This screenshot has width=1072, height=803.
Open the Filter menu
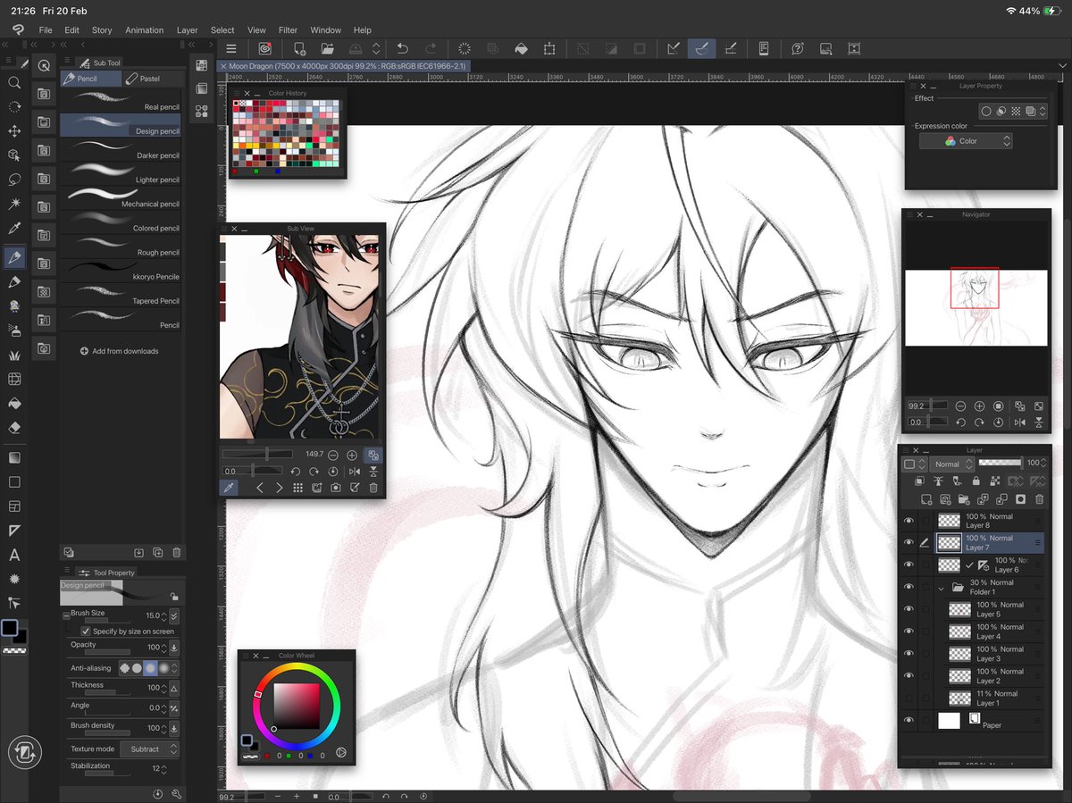click(x=288, y=29)
